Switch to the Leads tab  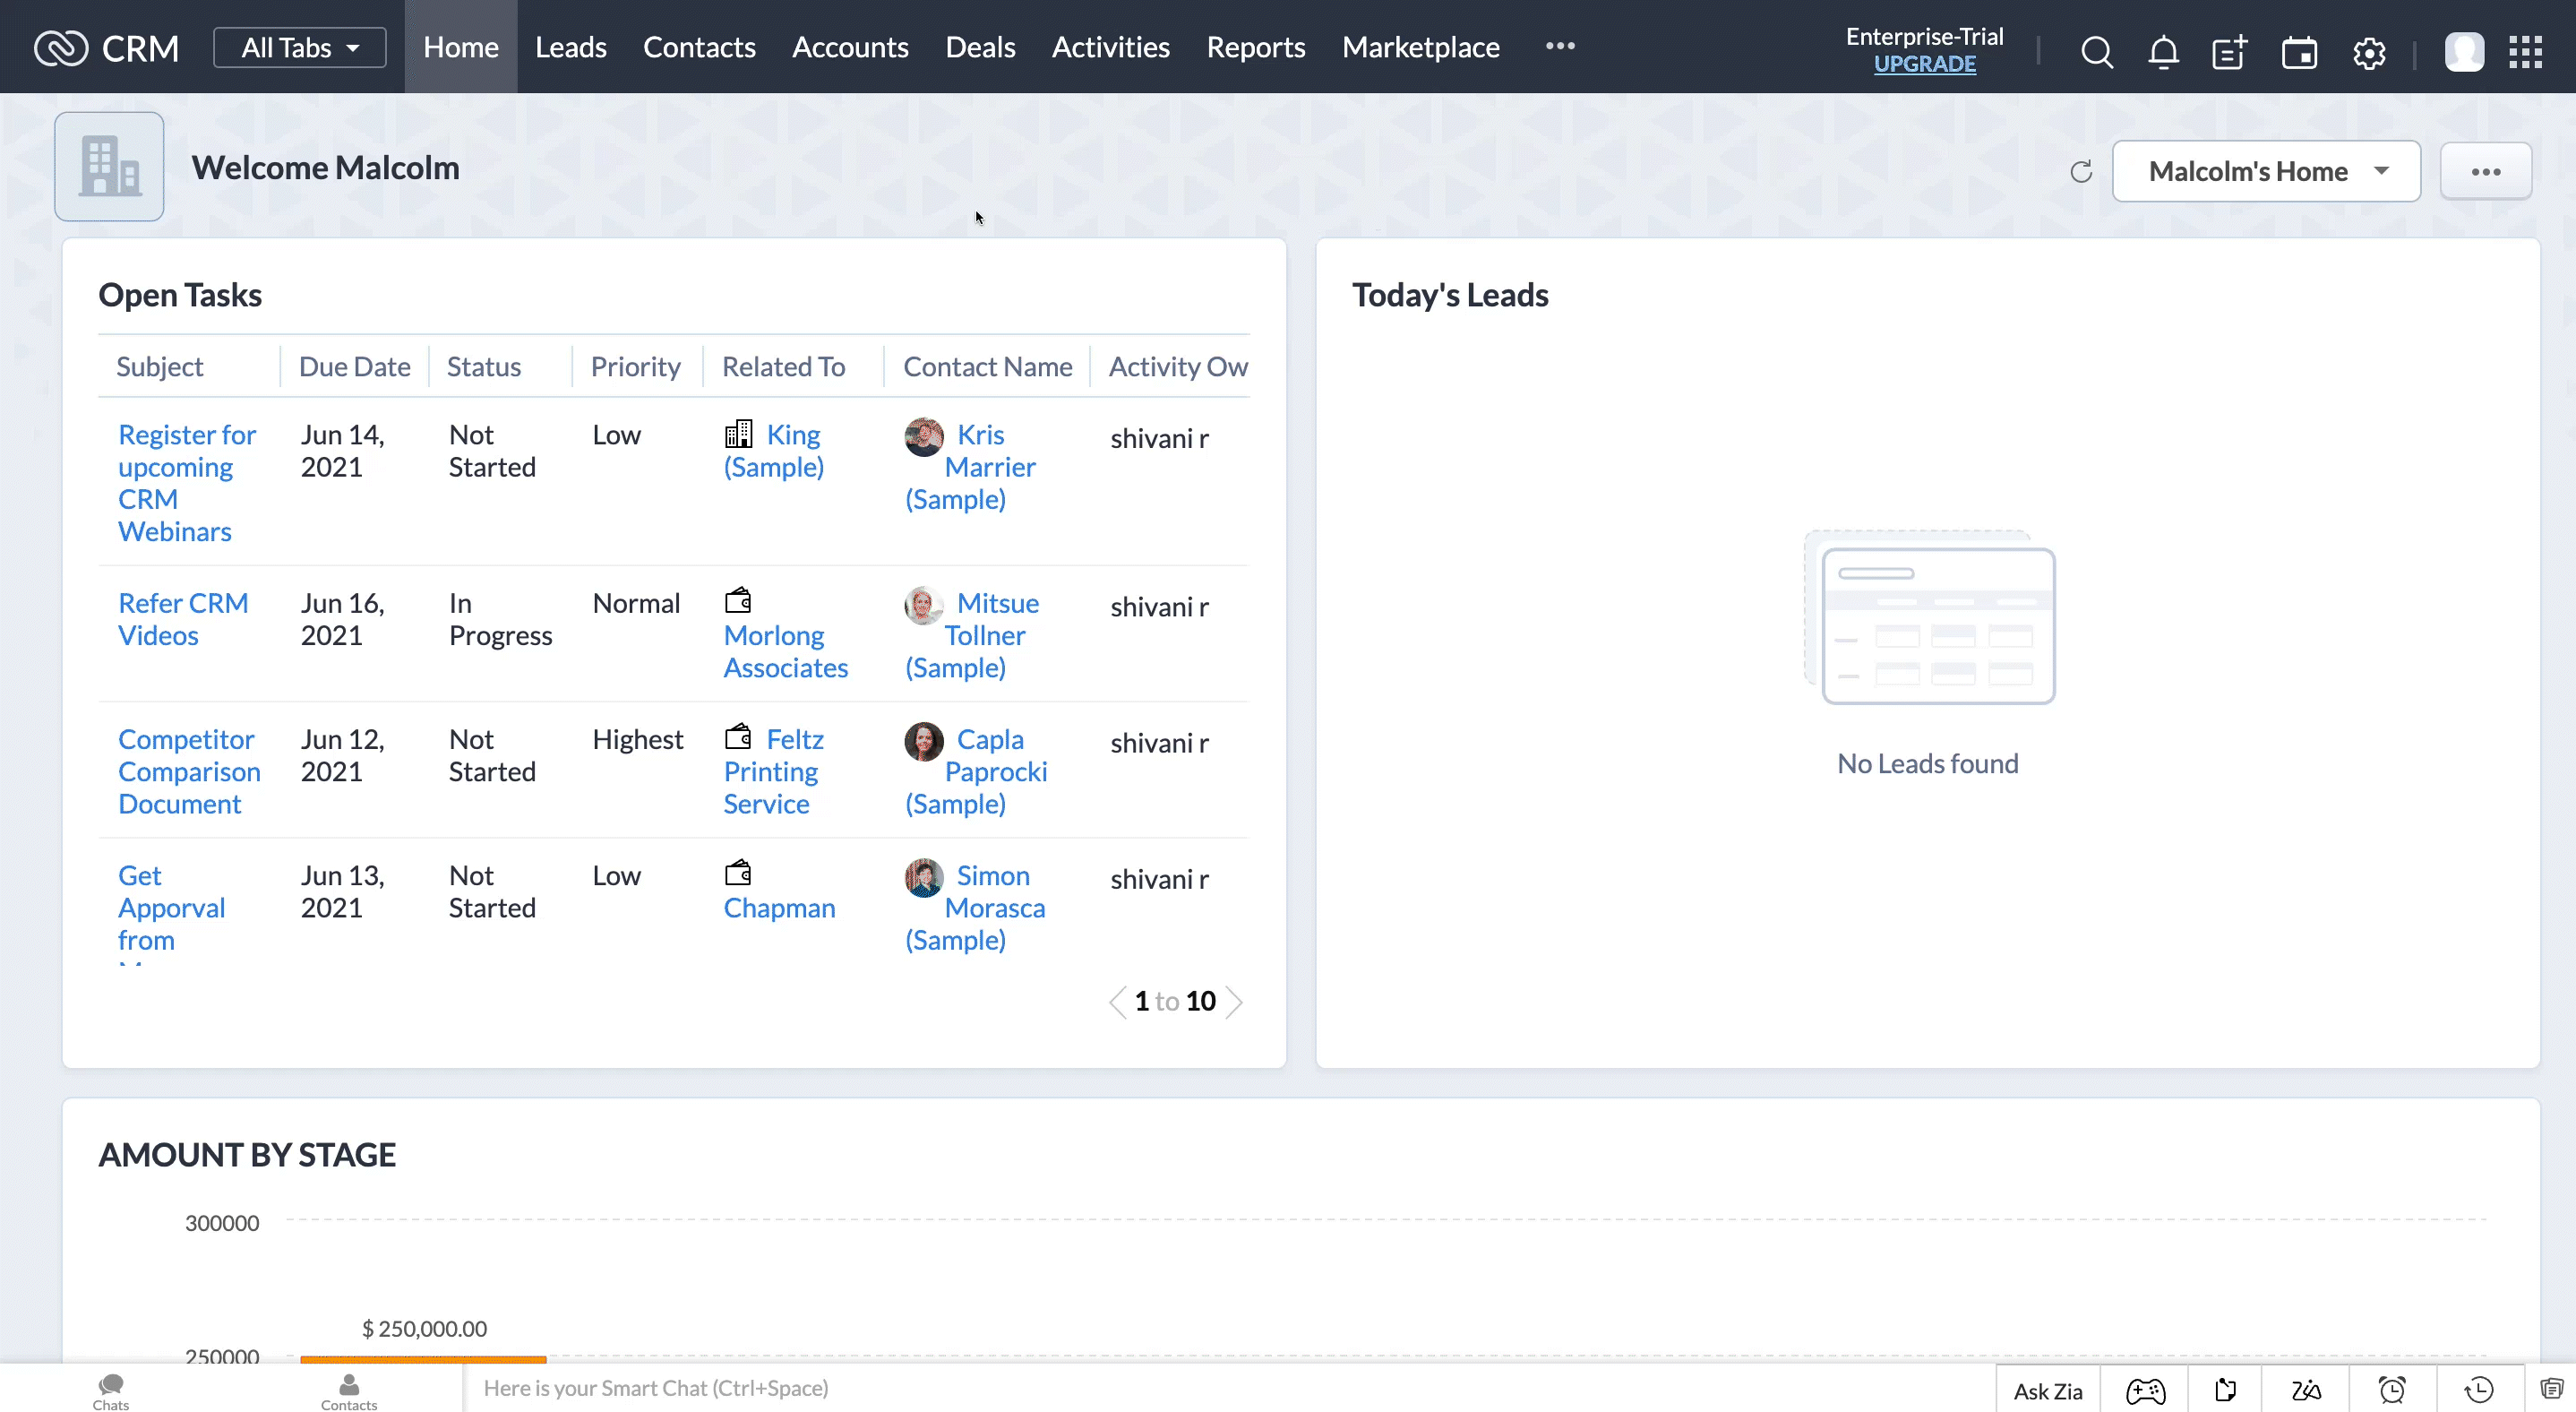click(570, 47)
